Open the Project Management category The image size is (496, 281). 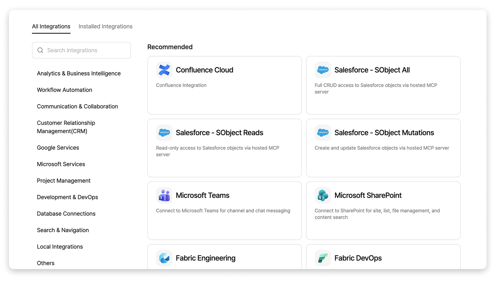coord(63,181)
